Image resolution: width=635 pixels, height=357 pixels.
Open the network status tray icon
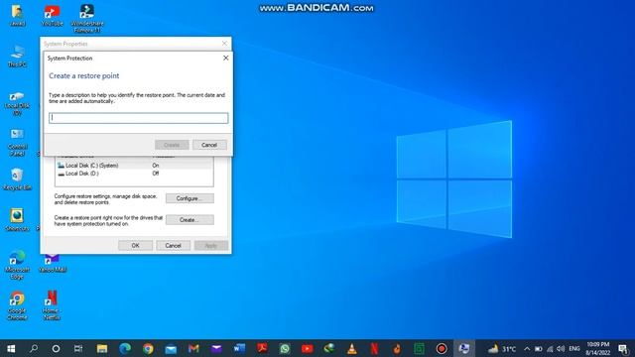[550, 348]
